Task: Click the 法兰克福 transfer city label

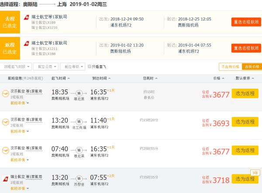Action: click(79, 127)
